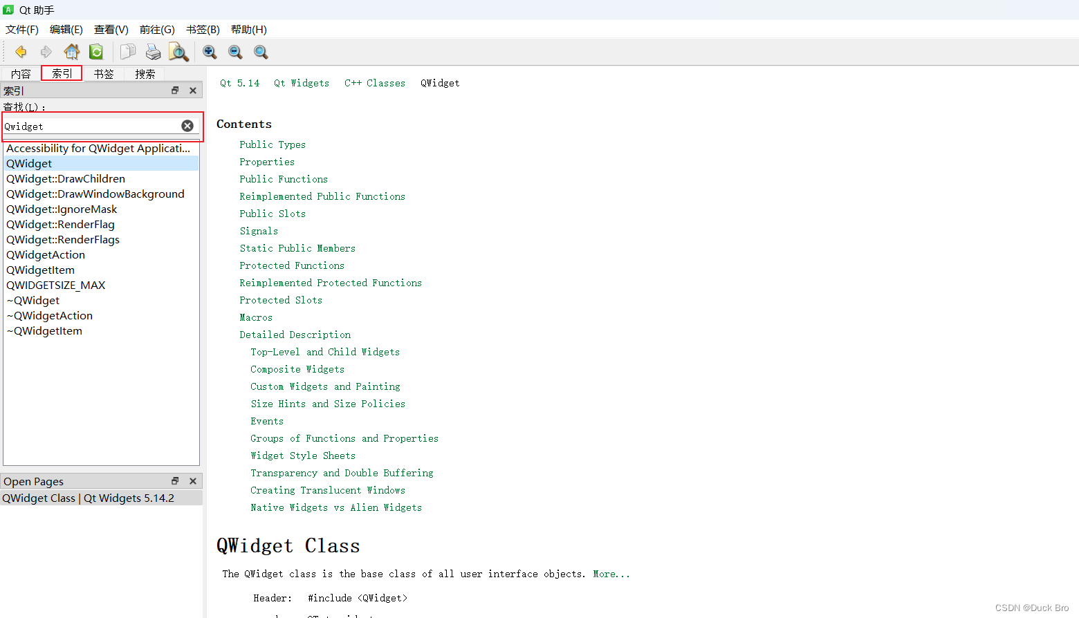
Task: Jump to Protected Functions section
Action: pyautogui.click(x=292, y=265)
